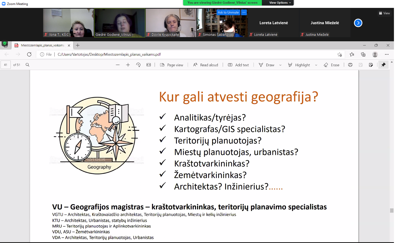Viewport: 395px width, 243px height.
Task: Open browser Collections icon
Action: coord(363,54)
